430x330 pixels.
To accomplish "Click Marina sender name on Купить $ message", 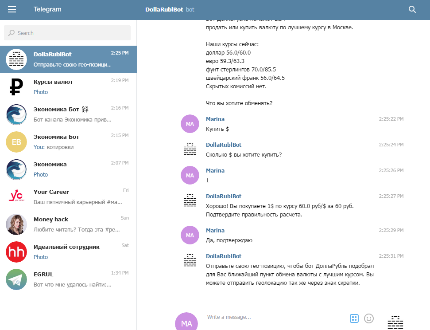I will tap(215, 119).
